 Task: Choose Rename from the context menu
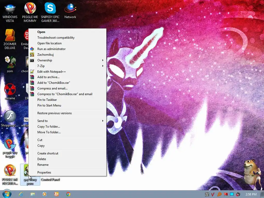(68, 165)
